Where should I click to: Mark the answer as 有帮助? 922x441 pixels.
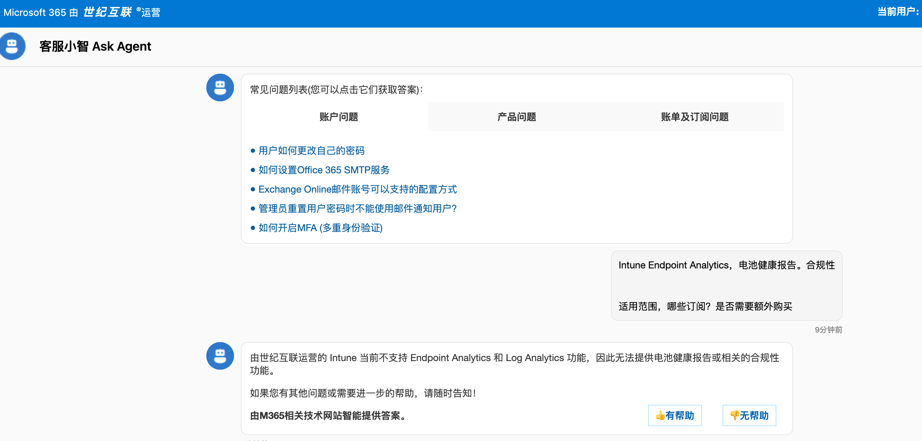674,415
